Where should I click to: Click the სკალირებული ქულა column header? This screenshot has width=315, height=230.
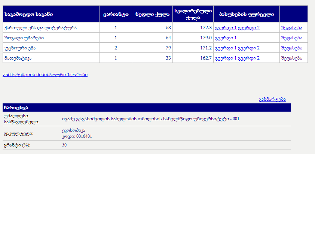click(193, 14)
